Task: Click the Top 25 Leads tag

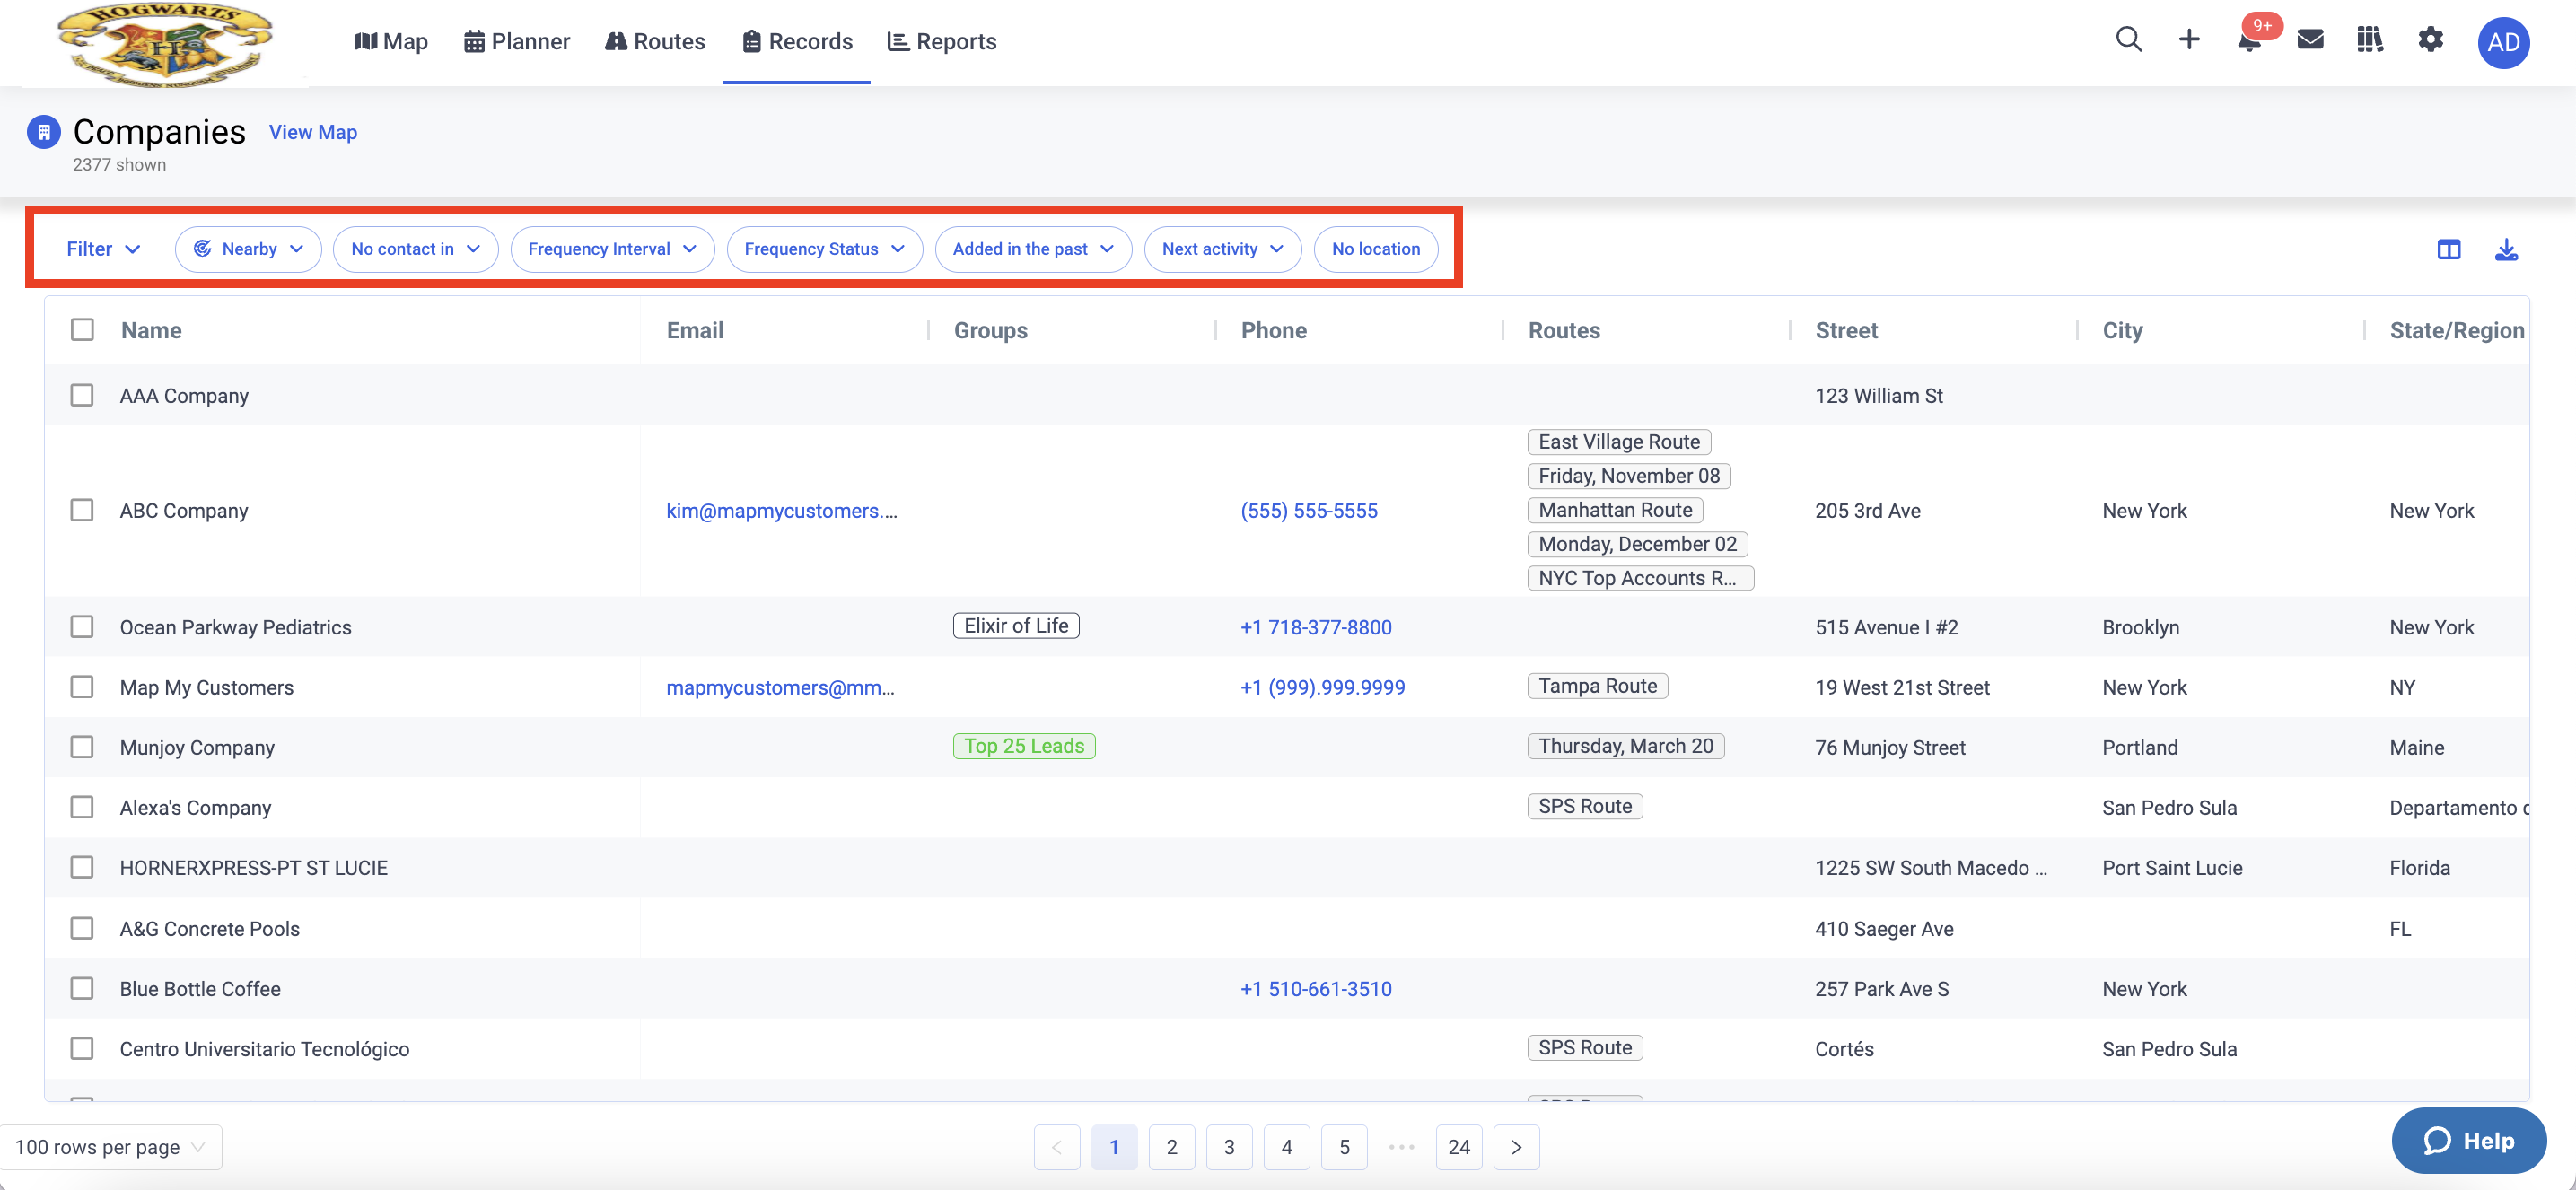Action: pos(1024,745)
